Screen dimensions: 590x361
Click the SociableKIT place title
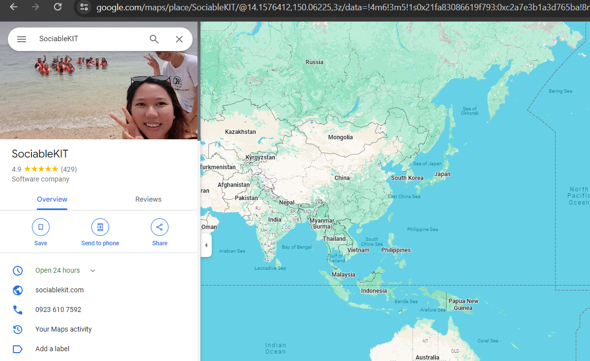point(40,154)
